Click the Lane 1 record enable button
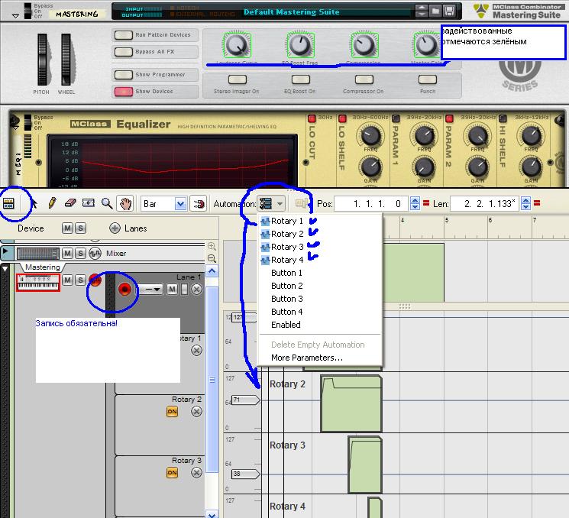This screenshot has width=569, height=518. pos(125,290)
